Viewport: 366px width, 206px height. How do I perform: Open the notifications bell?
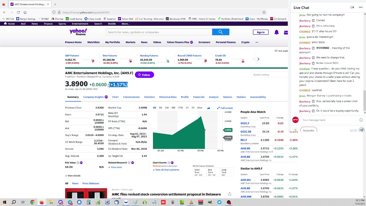tap(277, 32)
